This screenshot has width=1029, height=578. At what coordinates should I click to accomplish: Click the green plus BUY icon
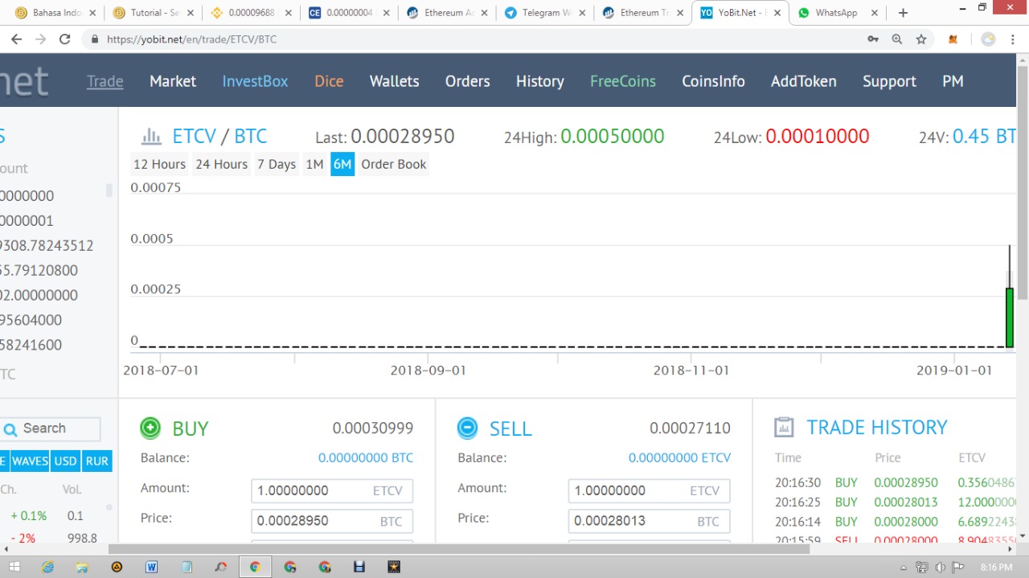pyautogui.click(x=150, y=428)
